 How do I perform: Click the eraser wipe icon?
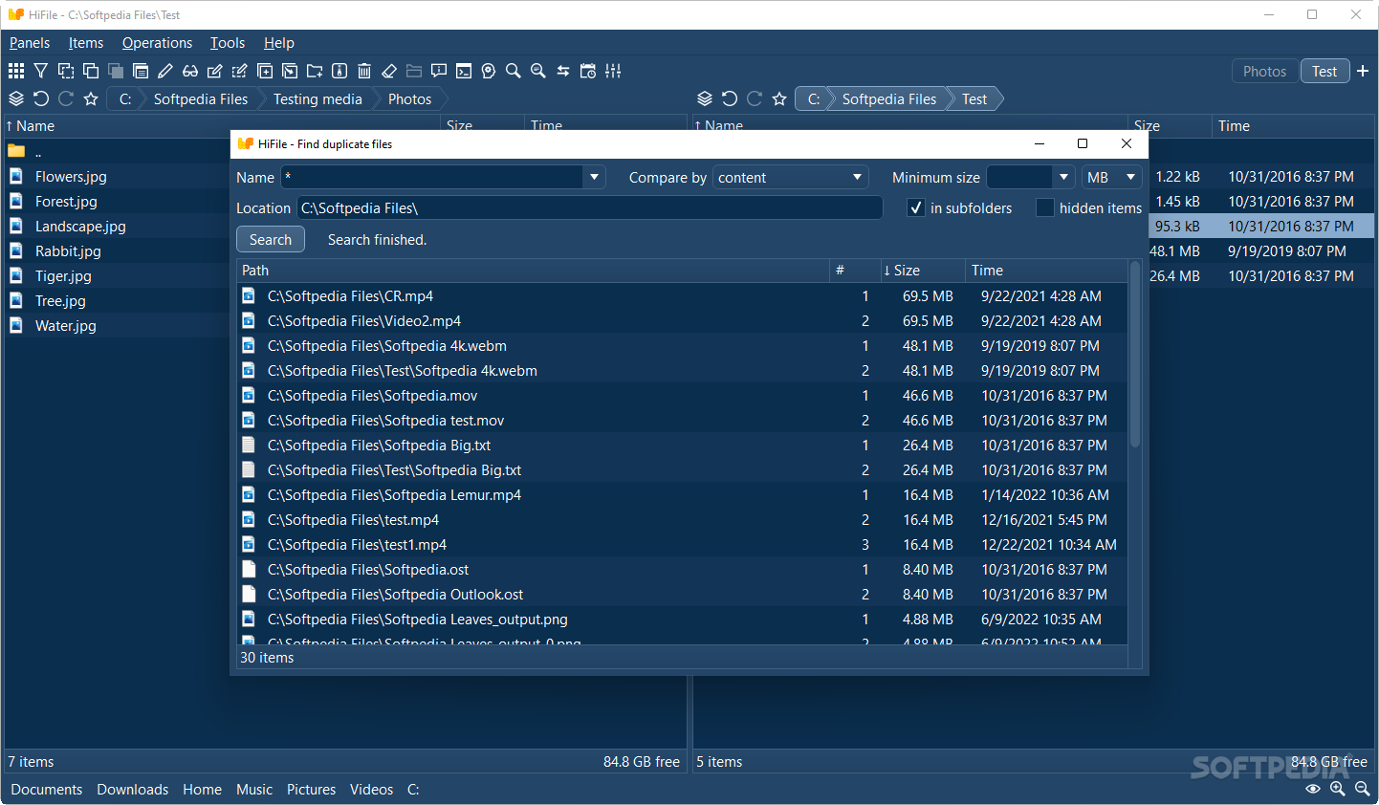(x=389, y=71)
